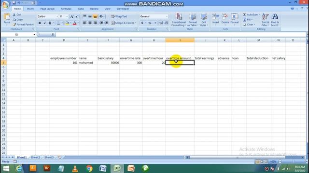Open the Formulas ribbon tab
The image size is (309, 173).
[x=66, y=9]
